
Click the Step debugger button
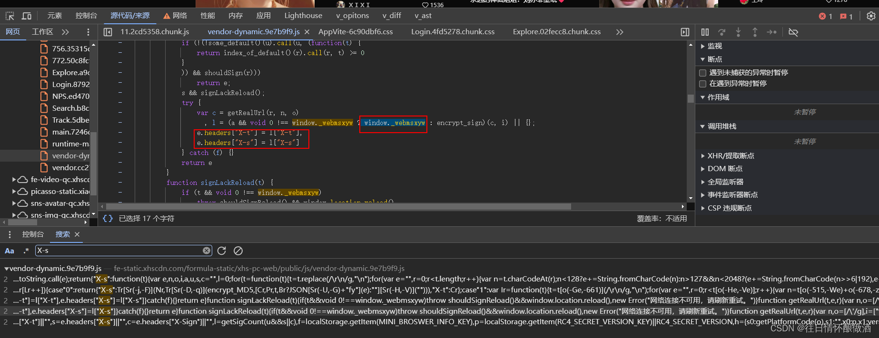[771, 32]
